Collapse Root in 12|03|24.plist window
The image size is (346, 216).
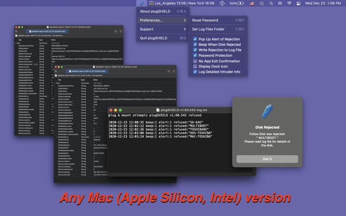15,43
